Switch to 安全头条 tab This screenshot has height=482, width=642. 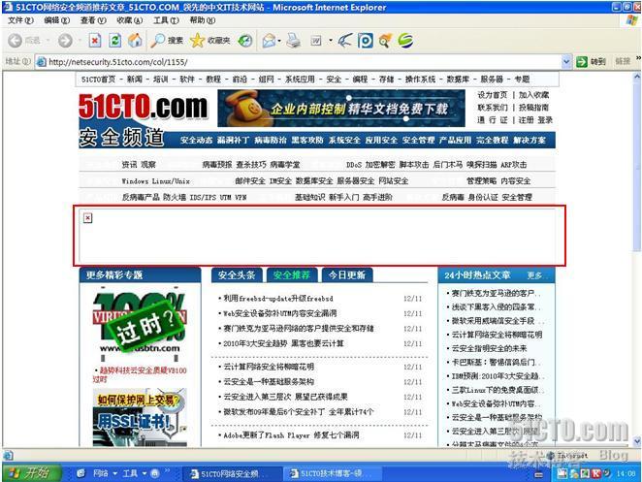point(237,275)
